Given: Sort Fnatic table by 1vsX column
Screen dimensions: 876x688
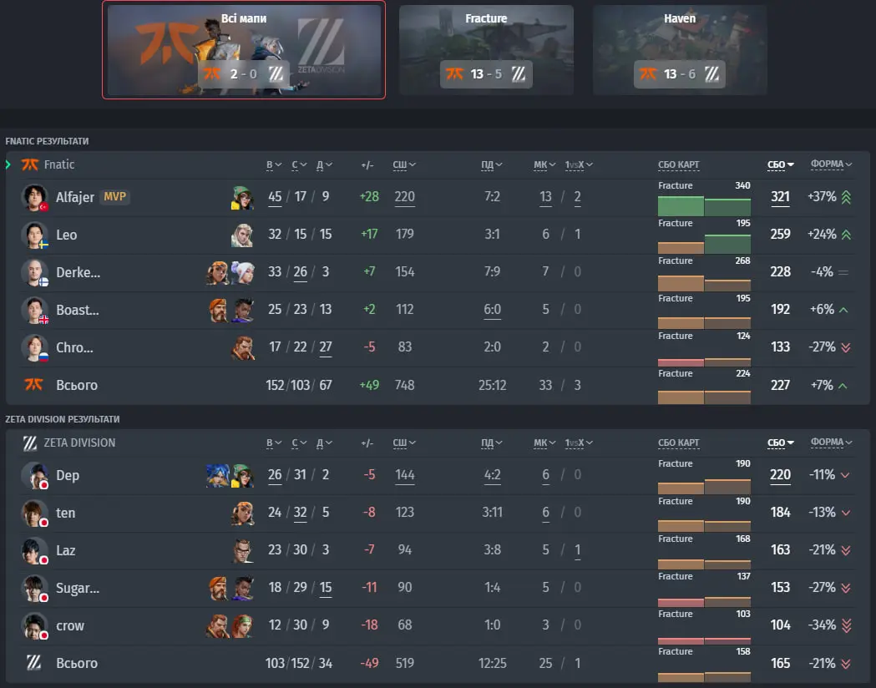Looking at the screenshot, I should click(x=578, y=164).
